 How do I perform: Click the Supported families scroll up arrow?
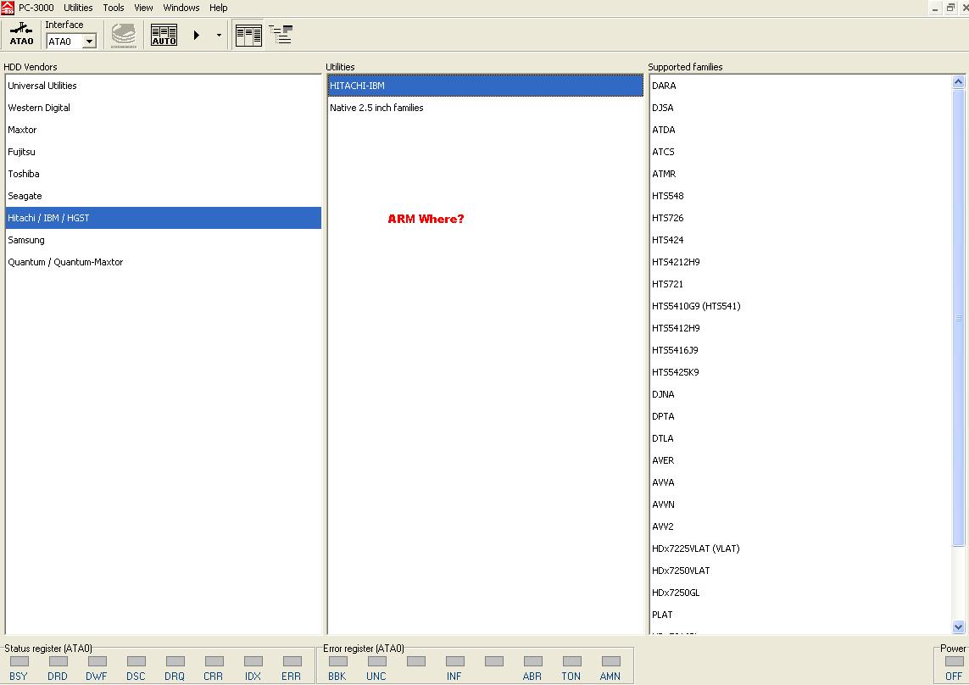[x=959, y=81]
